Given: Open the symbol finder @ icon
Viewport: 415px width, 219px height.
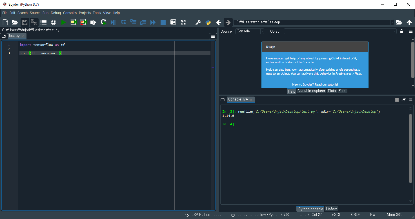Looking at the screenshot, I should 53,22.
